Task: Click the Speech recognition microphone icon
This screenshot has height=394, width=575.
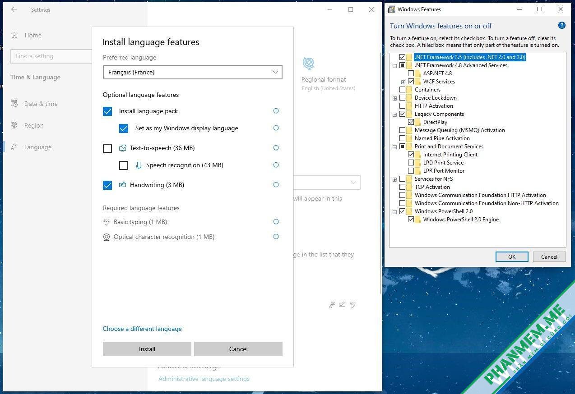Action: 139,165
